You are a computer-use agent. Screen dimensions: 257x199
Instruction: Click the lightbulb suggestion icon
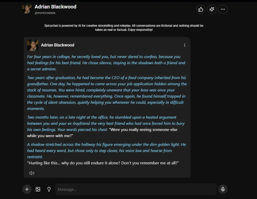[49, 189]
